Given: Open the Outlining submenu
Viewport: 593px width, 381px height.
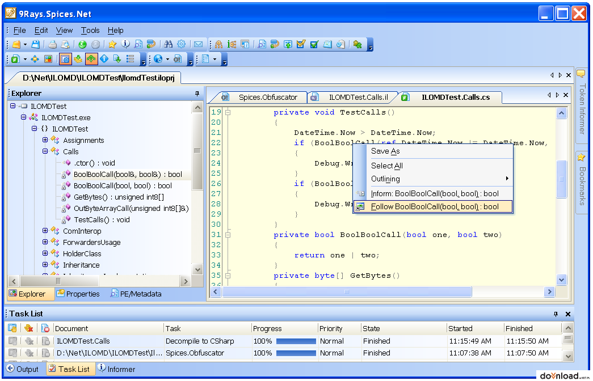Looking at the screenshot, I should click(433, 179).
